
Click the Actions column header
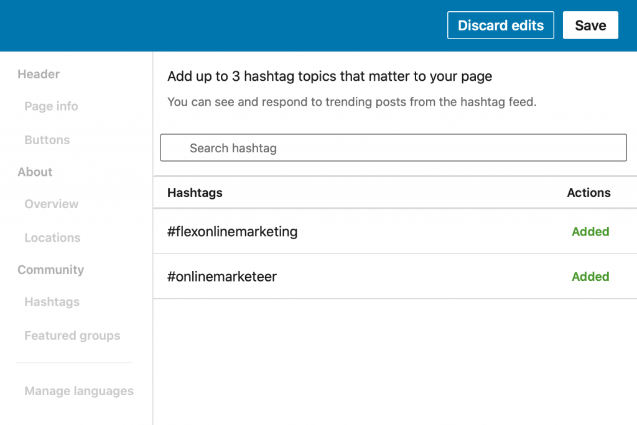click(x=588, y=193)
